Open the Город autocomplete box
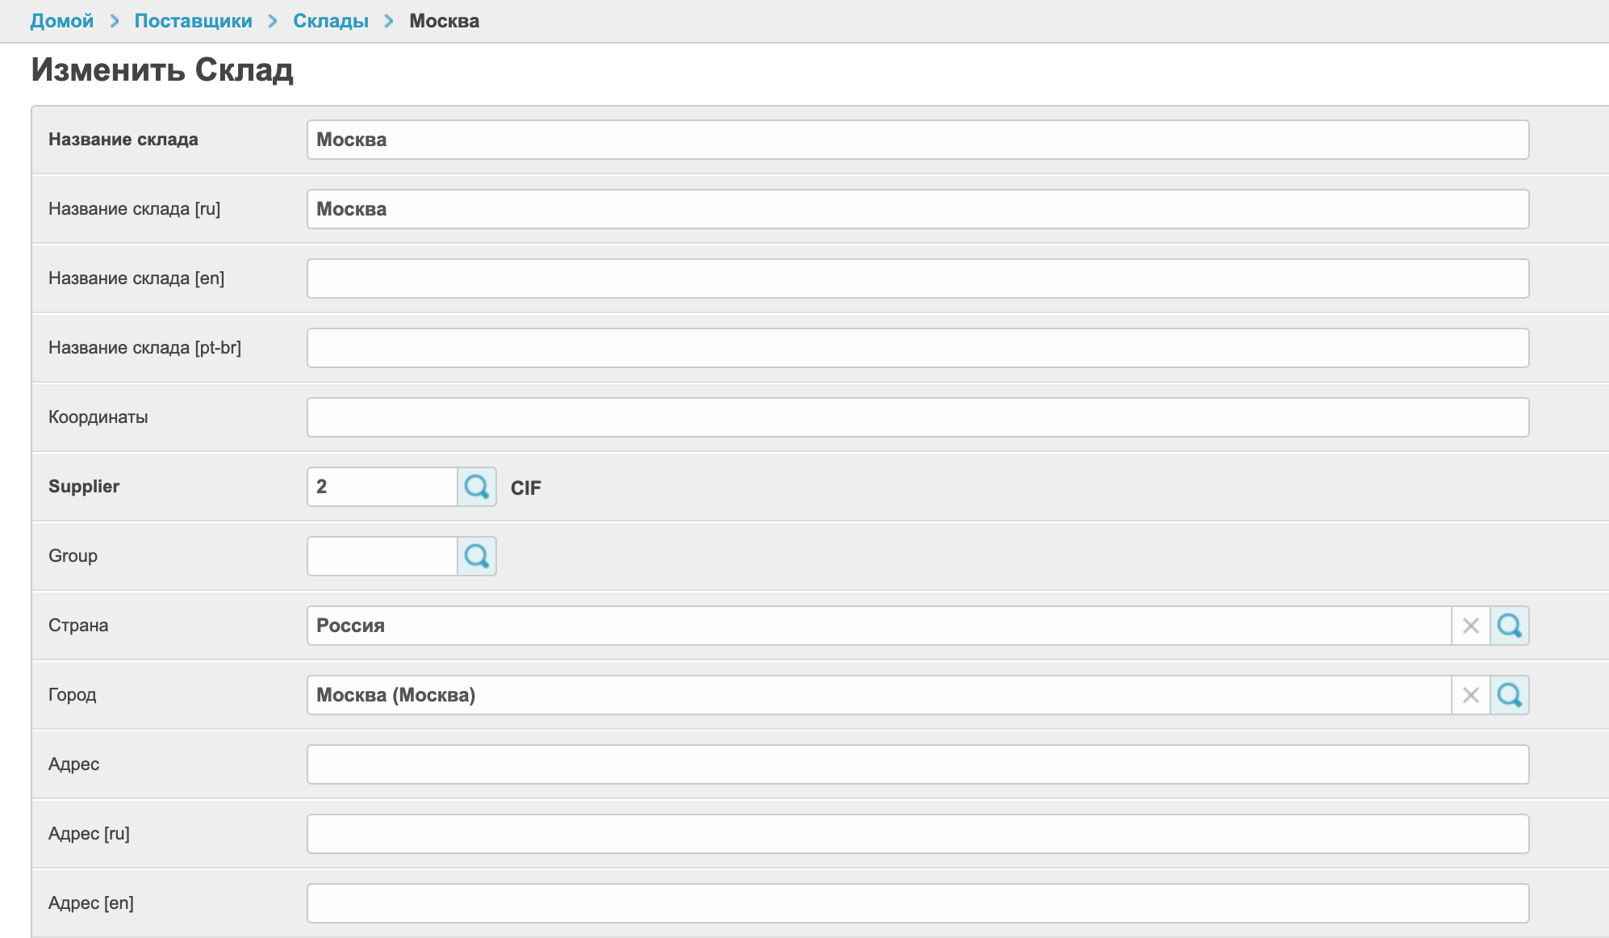Viewport: 1609px width, 938px height. 878,695
